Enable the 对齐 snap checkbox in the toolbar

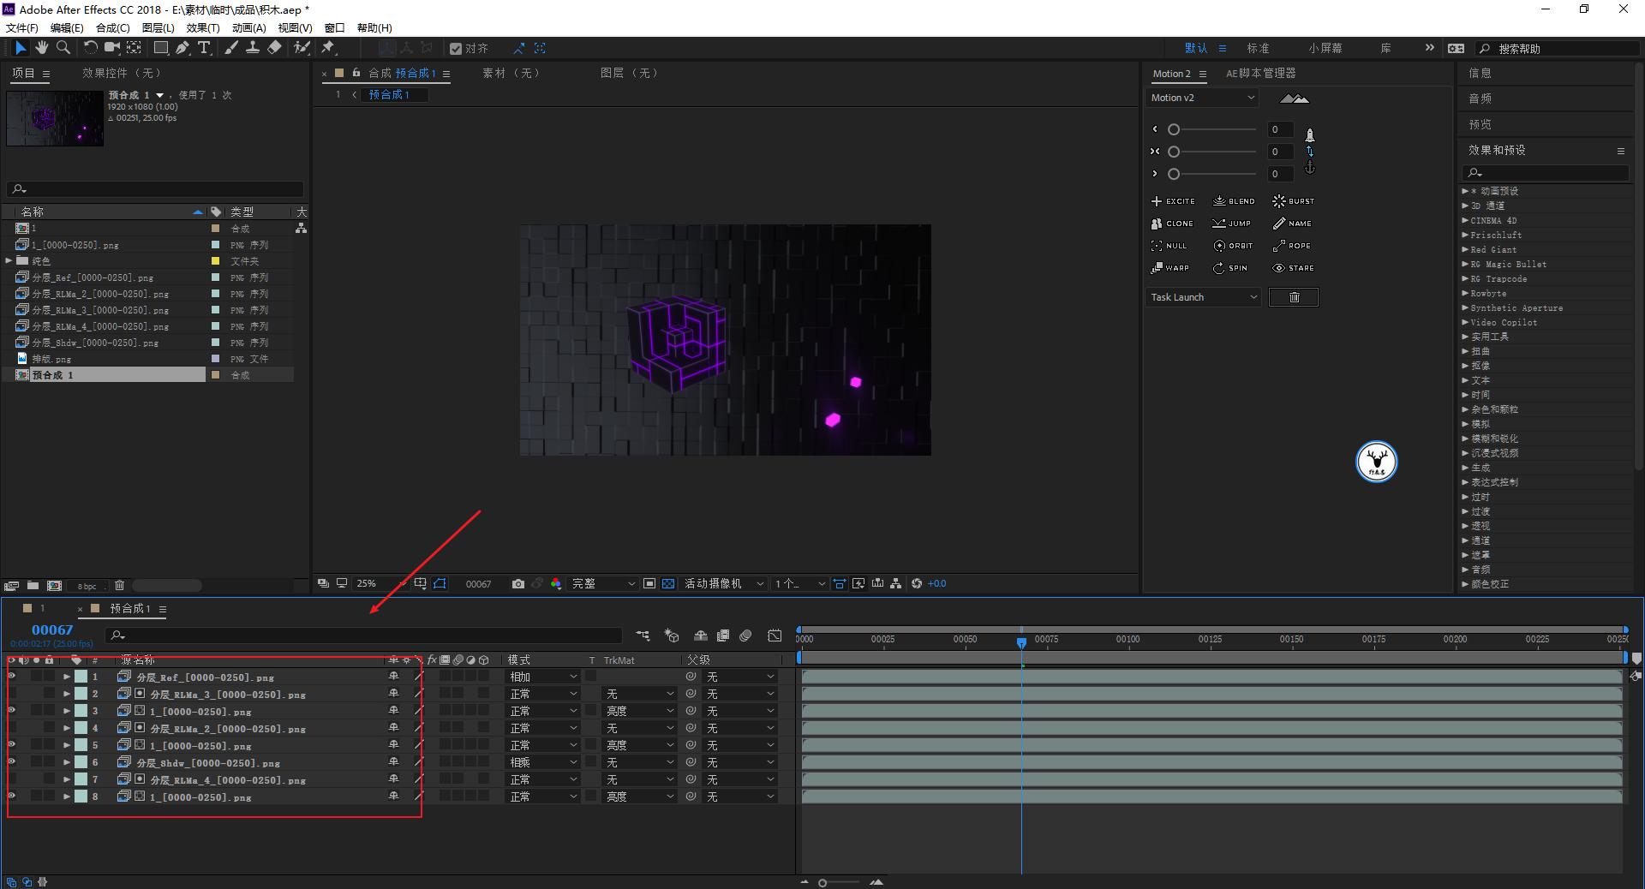point(457,48)
